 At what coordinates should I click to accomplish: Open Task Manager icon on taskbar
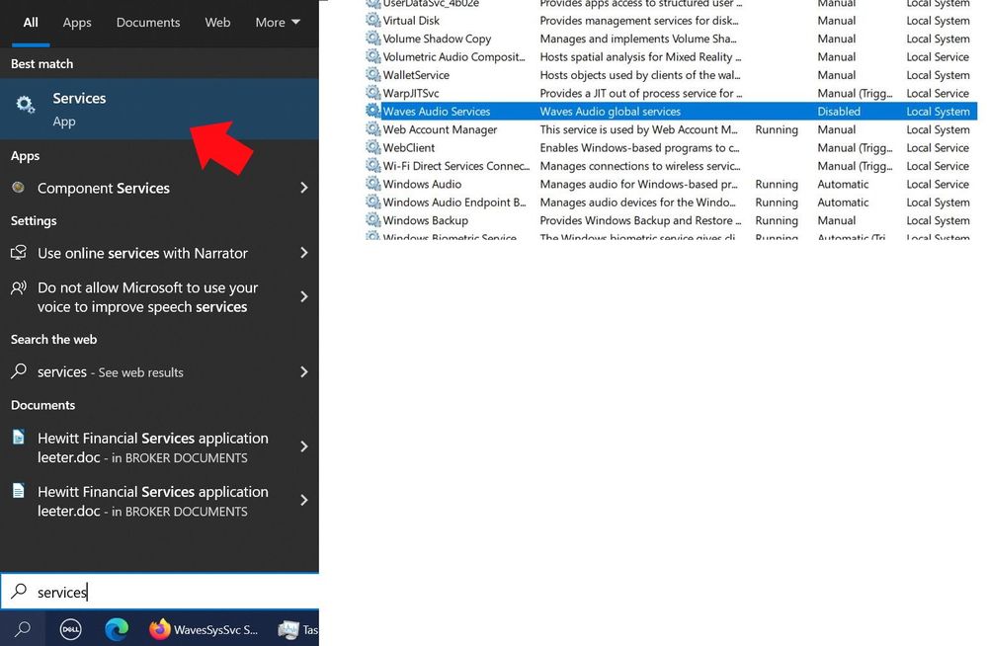point(290,629)
